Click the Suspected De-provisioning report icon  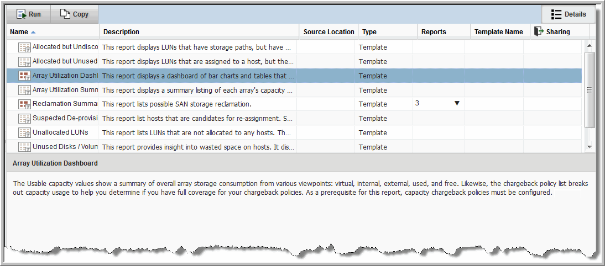tap(24, 119)
